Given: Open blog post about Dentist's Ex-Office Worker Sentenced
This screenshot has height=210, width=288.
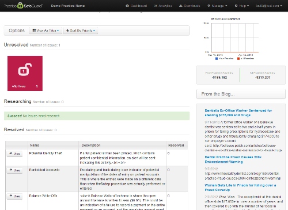Looking at the screenshot, I should pos(238,113).
